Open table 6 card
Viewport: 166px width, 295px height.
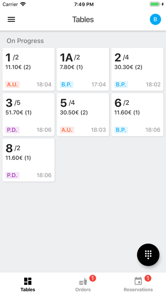(138, 114)
